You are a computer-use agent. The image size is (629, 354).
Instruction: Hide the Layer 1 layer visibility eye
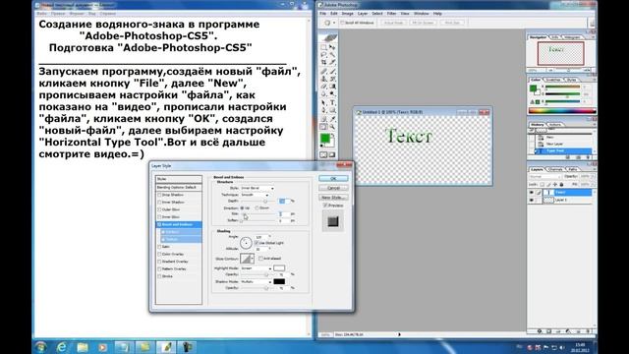click(532, 200)
